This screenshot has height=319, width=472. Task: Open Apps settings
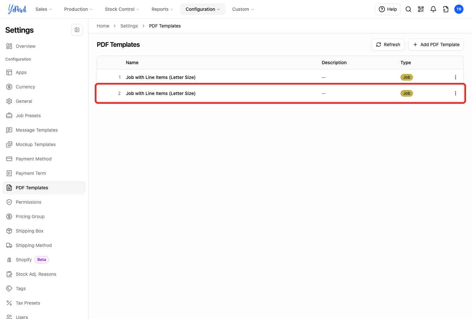(44, 72)
